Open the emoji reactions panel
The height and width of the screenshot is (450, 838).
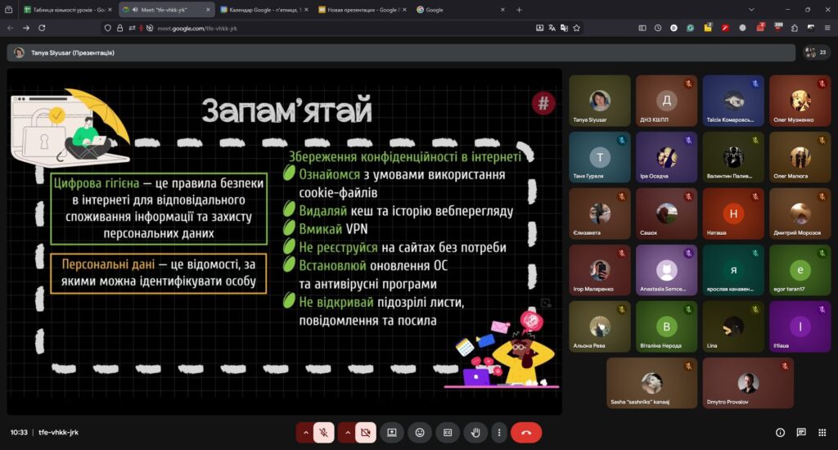(x=420, y=432)
